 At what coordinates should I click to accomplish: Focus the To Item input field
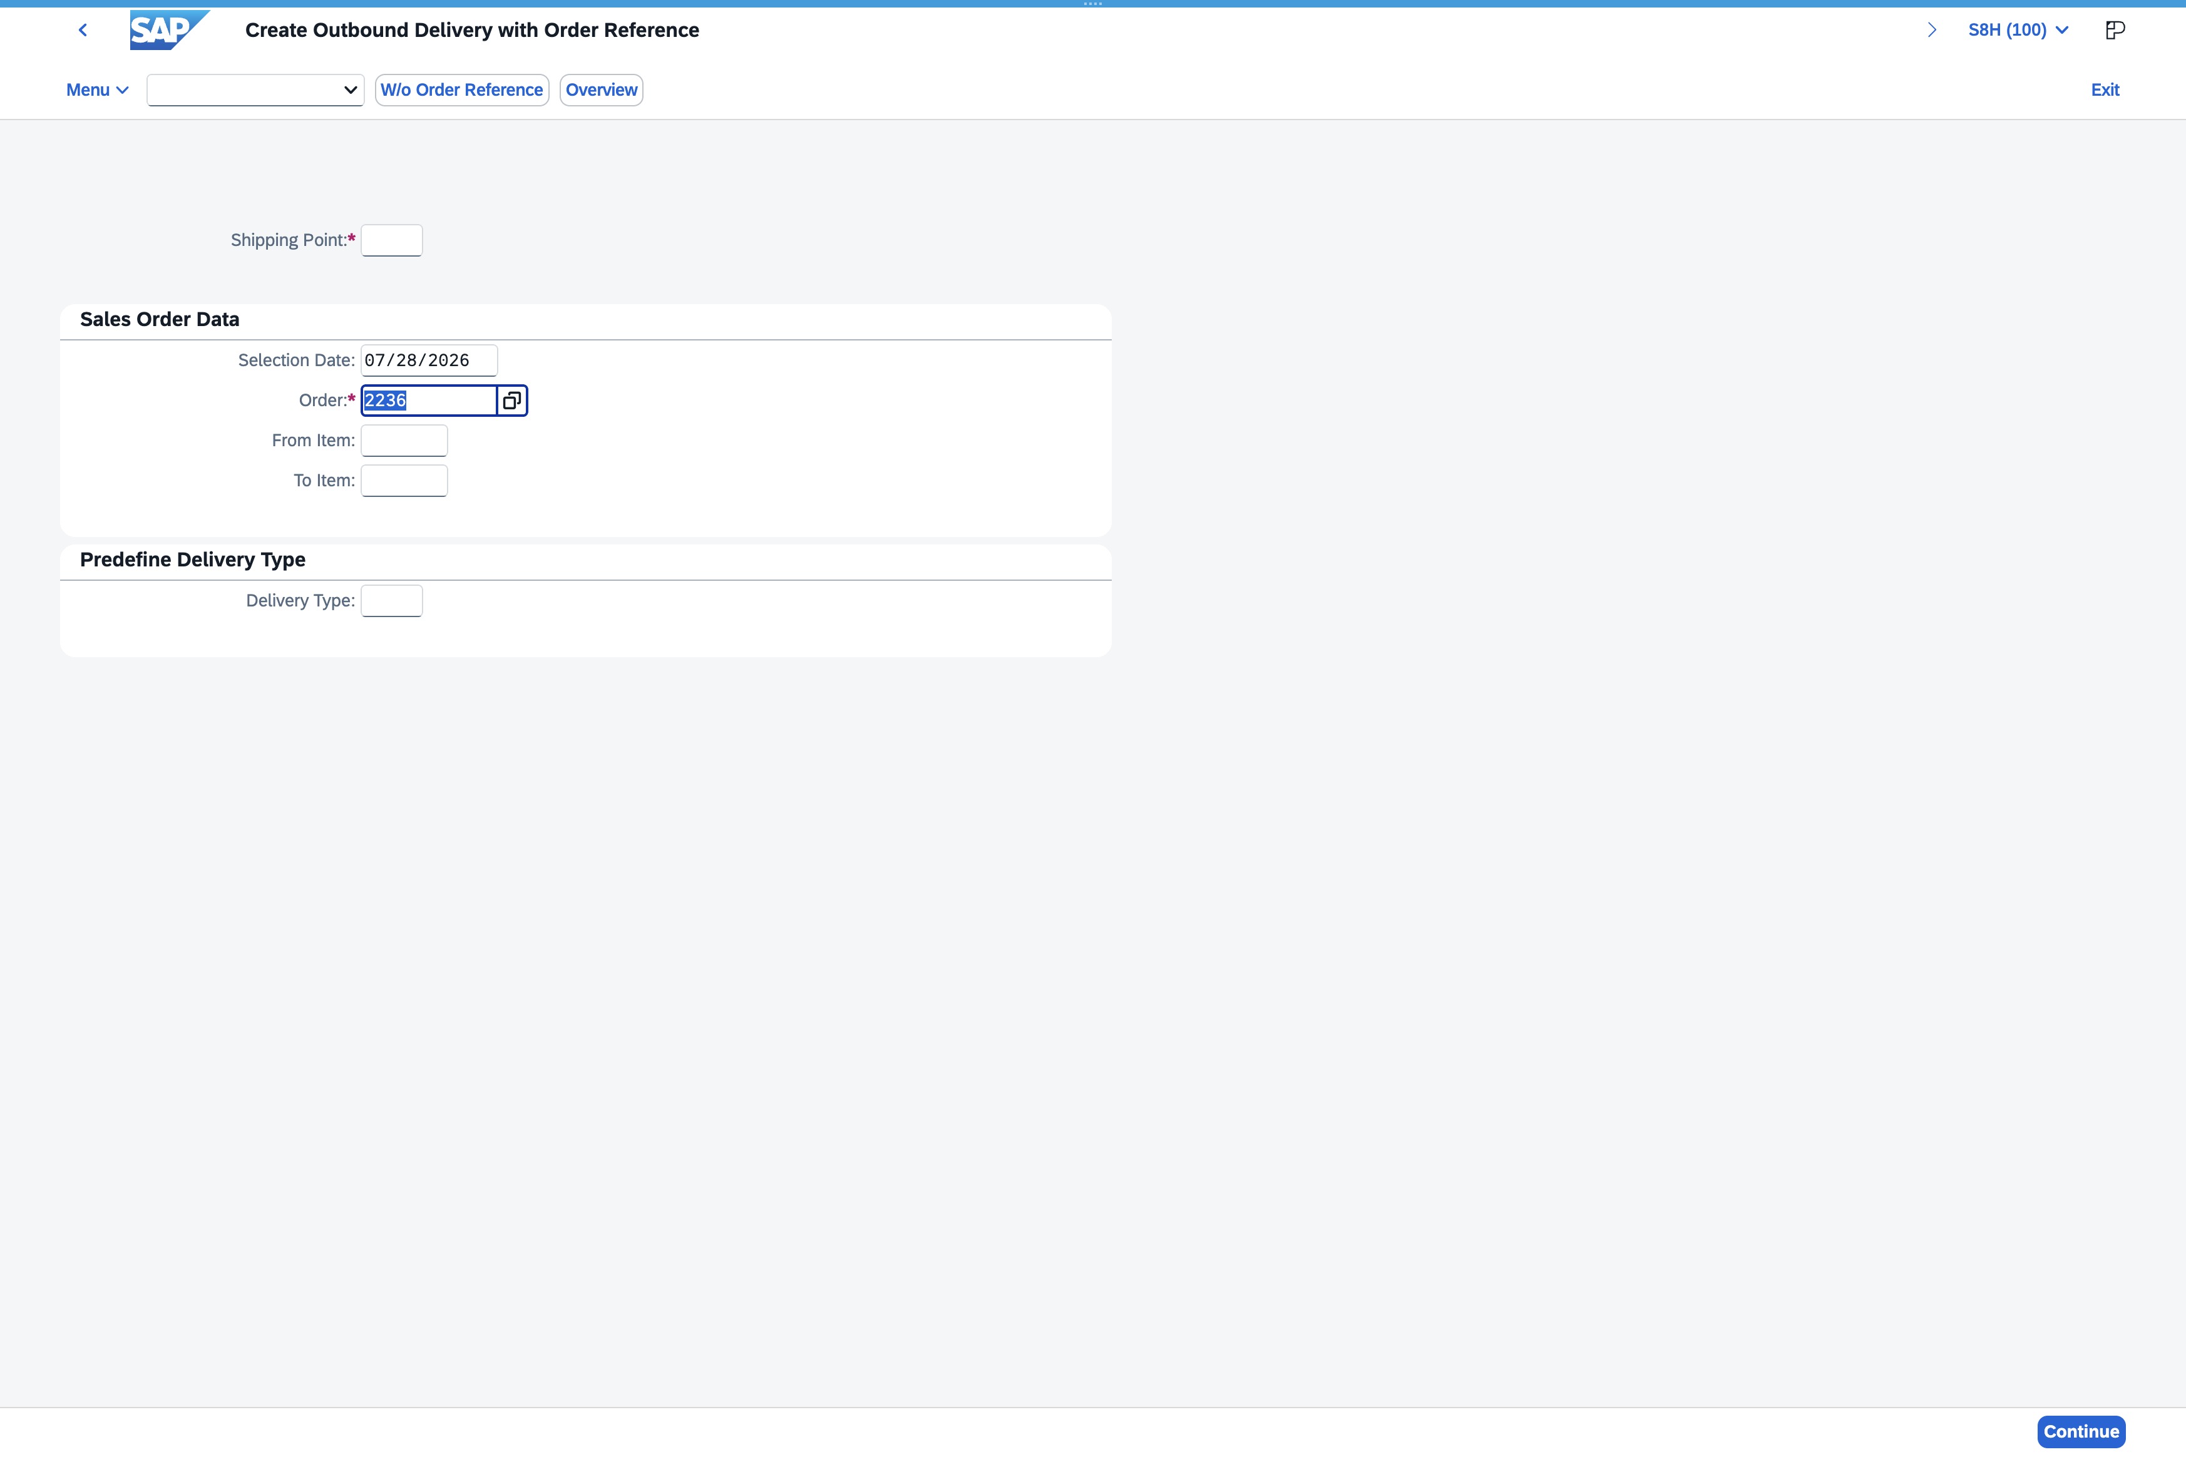coord(404,481)
